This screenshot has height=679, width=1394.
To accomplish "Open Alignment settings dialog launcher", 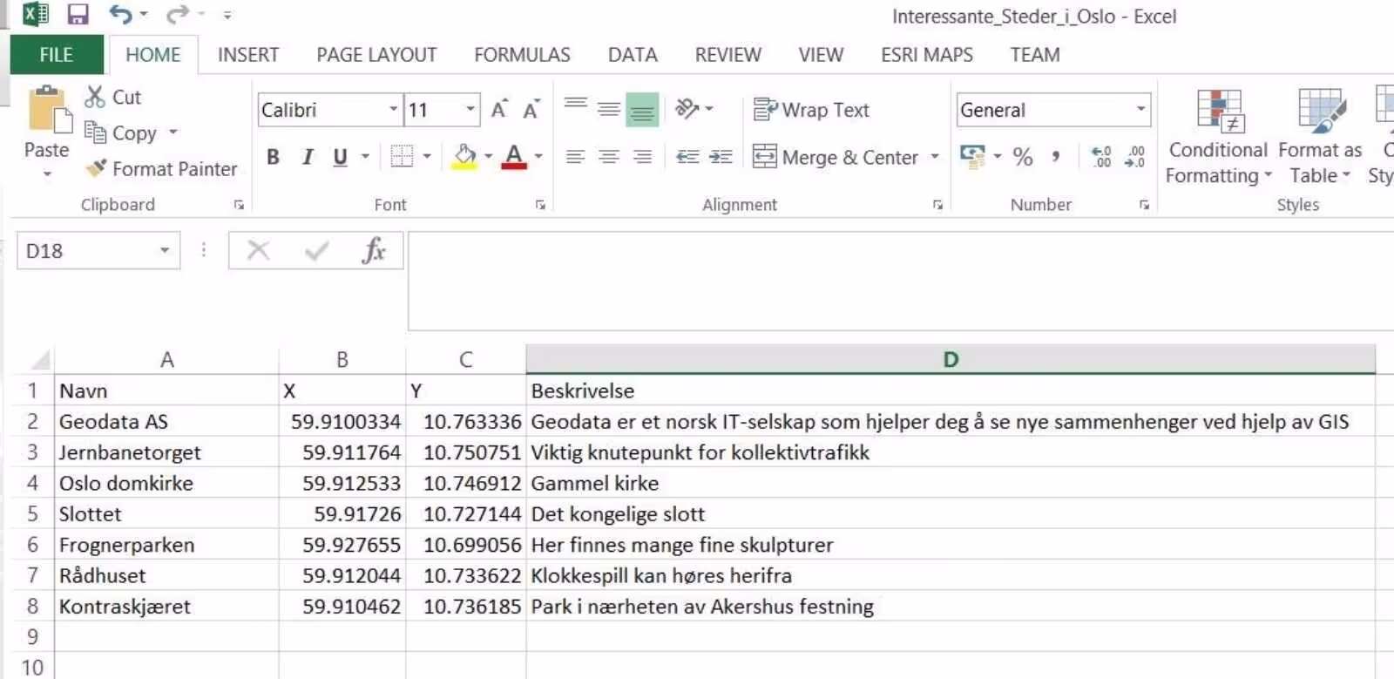I will (x=937, y=205).
